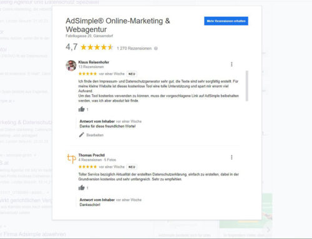Click '13 Rezensionen' under Klaus Reisenhofer
Screen dimensions: 312x239
91,67
